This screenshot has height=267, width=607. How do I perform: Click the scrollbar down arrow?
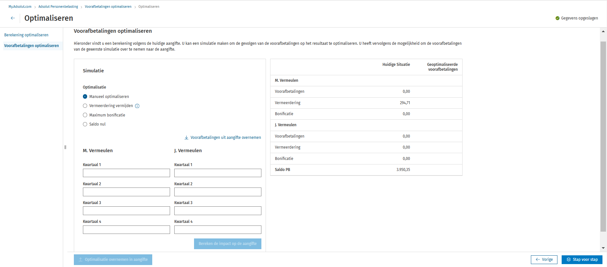coord(603,248)
